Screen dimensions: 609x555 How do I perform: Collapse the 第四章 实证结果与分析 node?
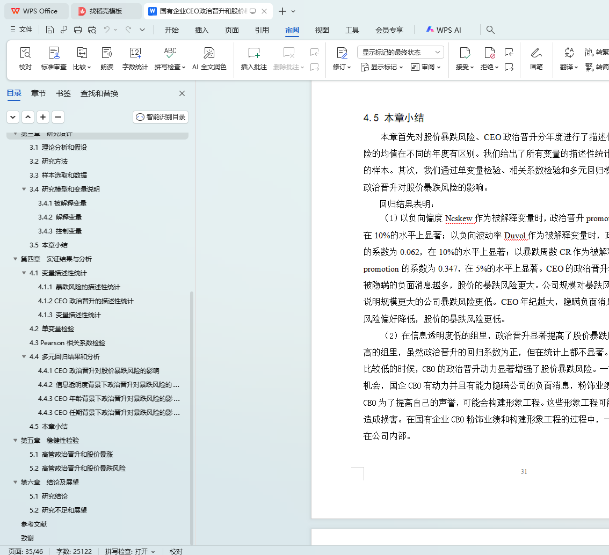16,259
